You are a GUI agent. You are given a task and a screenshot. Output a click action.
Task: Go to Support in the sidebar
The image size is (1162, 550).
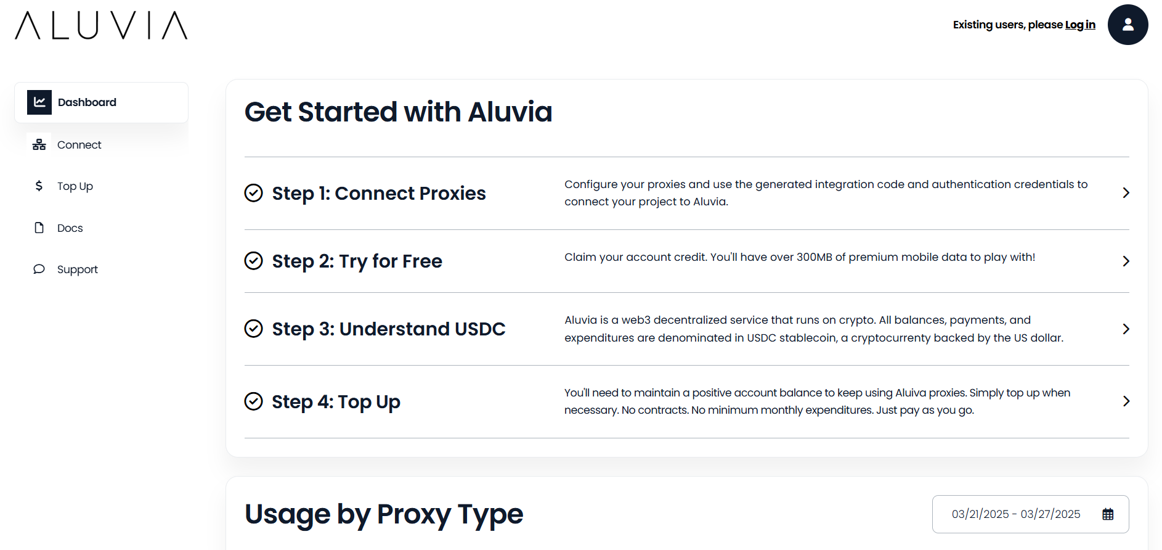coord(77,269)
